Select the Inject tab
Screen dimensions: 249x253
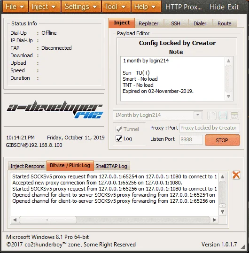tap(122, 23)
